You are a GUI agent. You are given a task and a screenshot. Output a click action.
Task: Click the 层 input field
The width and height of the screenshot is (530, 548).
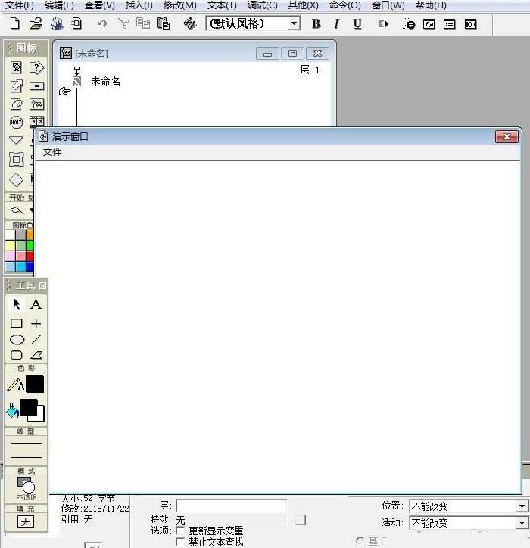point(231,506)
